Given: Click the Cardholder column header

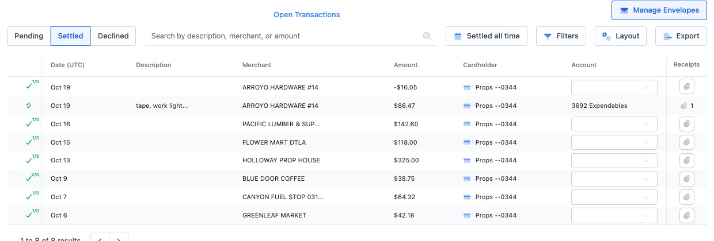Looking at the screenshot, I should [480, 65].
